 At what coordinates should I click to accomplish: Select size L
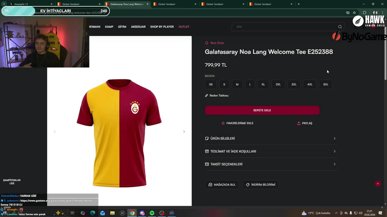[x=250, y=84]
